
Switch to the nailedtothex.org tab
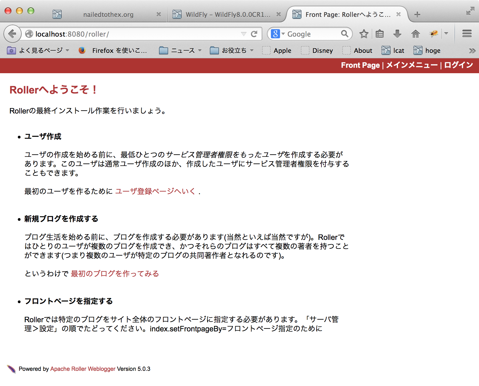(x=108, y=14)
